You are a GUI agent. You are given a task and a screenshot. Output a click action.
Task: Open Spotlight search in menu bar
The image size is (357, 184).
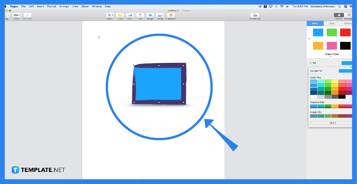tap(339, 7)
